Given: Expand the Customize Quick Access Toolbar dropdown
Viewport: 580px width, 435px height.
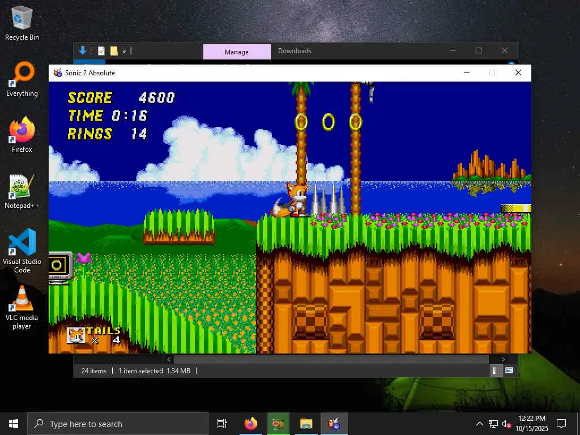Looking at the screenshot, I should click(124, 51).
